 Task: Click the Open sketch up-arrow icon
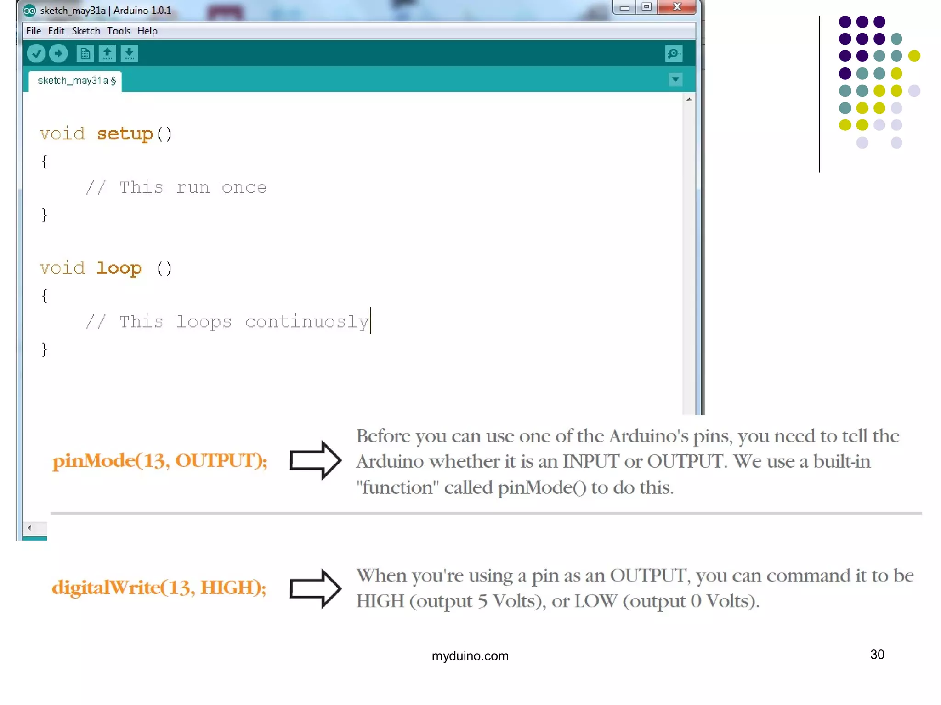click(x=107, y=54)
